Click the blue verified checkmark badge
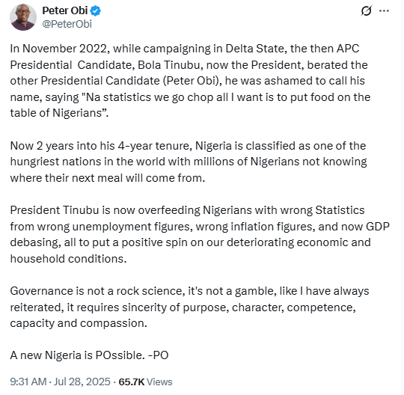This screenshot has width=404, height=395. [x=96, y=10]
